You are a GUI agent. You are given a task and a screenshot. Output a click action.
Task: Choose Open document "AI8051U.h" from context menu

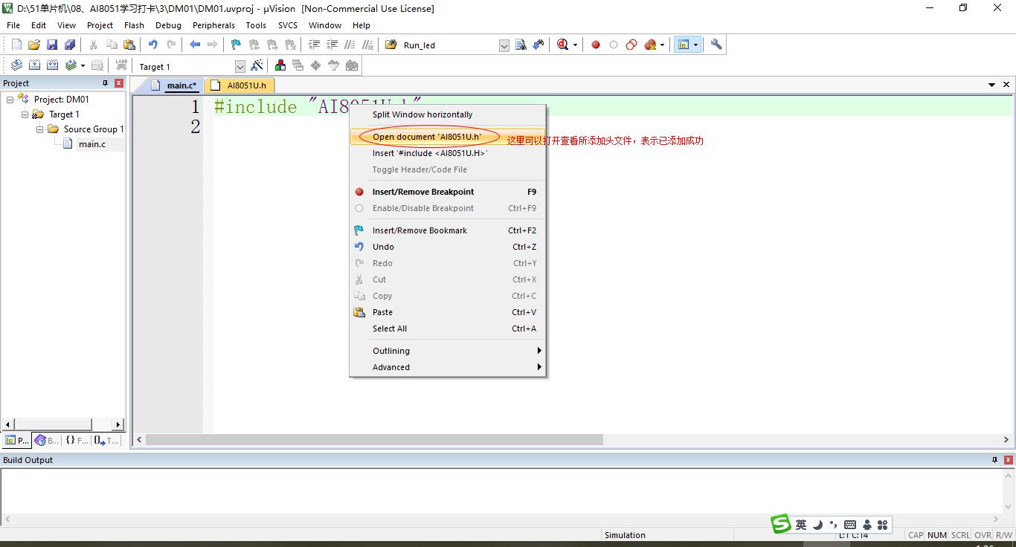pos(427,137)
